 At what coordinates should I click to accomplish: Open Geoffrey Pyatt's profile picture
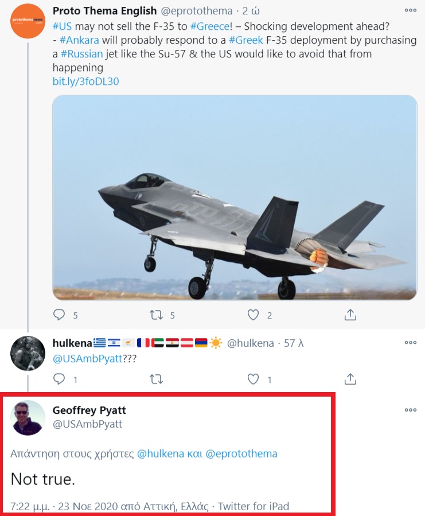click(28, 417)
